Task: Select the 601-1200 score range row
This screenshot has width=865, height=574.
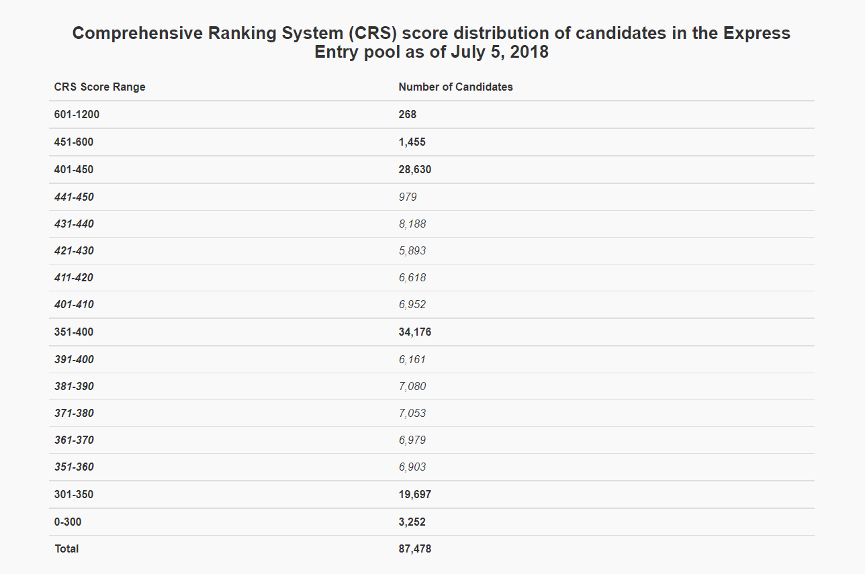Action: point(77,115)
